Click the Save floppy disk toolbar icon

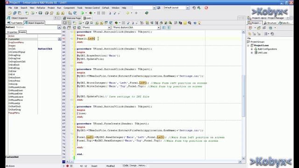coord(40,13)
